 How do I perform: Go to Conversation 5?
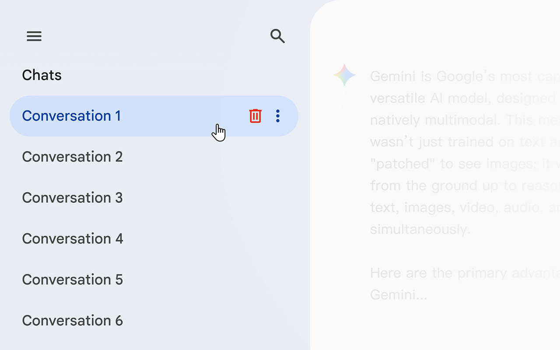[73, 280]
